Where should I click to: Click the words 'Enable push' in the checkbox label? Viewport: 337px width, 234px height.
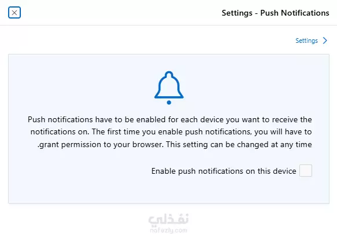click(174, 171)
